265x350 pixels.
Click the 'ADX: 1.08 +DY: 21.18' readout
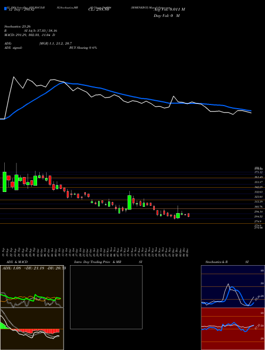click(x=34, y=268)
